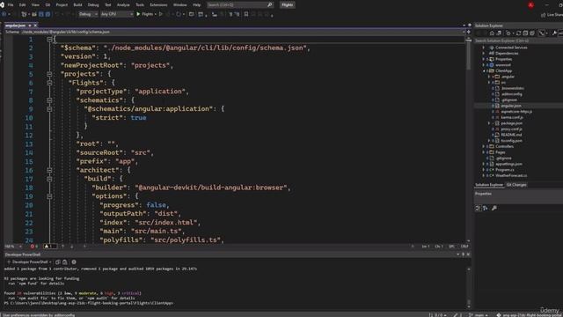
Task: Expand the Dependencies node
Action: pyautogui.click(x=484, y=53)
